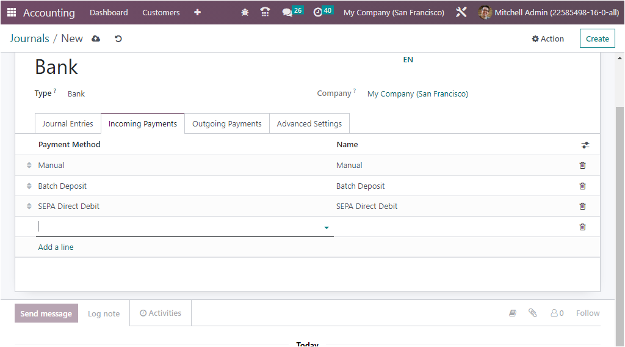
Task: Open the VoIP phone icon
Action: click(265, 12)
